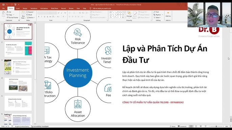This screenshot has width=232, height=130.
Task: Pick the star shape from the shapes gallery
Action: tap(123, 17)
